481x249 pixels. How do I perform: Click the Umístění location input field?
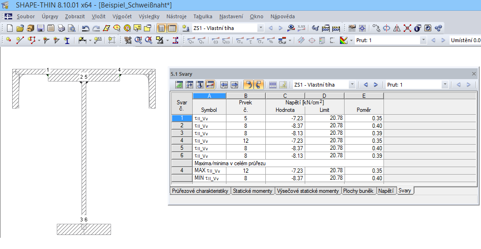(465, 40)
